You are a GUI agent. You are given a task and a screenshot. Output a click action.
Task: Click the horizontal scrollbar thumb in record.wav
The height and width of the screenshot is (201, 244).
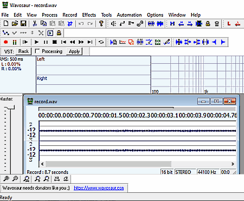108,164
